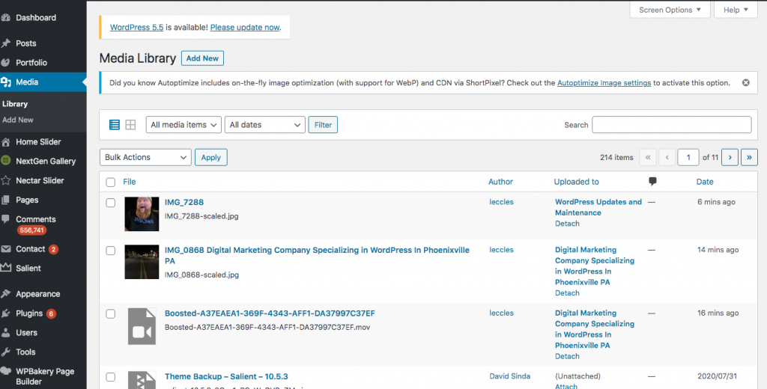Click the Add New button
This screenshot has height=389, width=767.
(x=202, y=58)
